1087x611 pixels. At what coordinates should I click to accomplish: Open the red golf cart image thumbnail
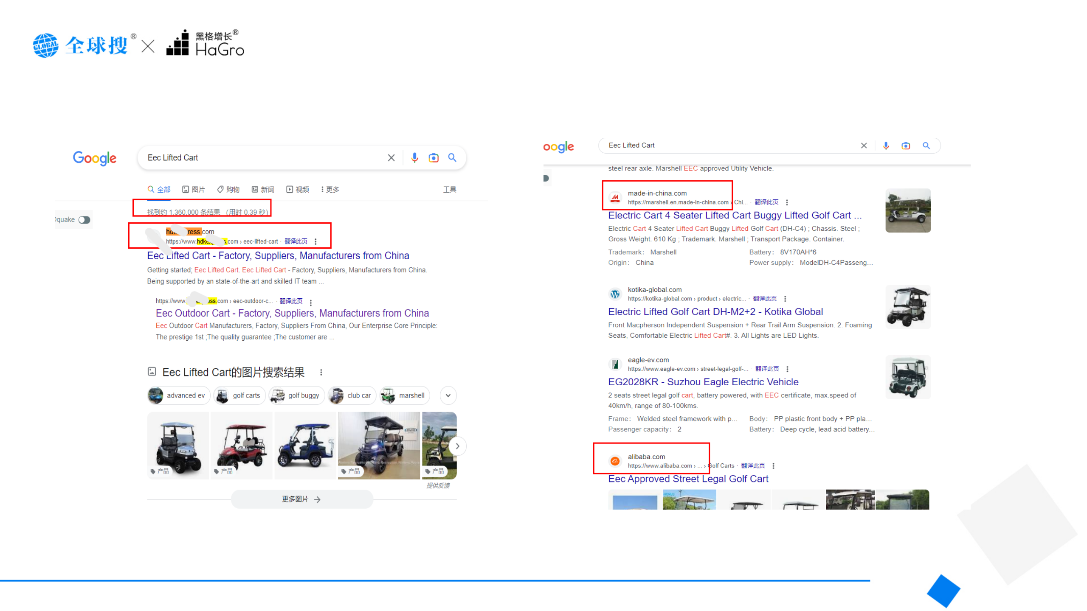coord(241,446)
